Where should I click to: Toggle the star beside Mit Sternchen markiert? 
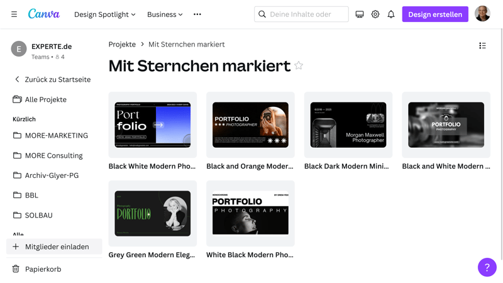tap(299, 65)
